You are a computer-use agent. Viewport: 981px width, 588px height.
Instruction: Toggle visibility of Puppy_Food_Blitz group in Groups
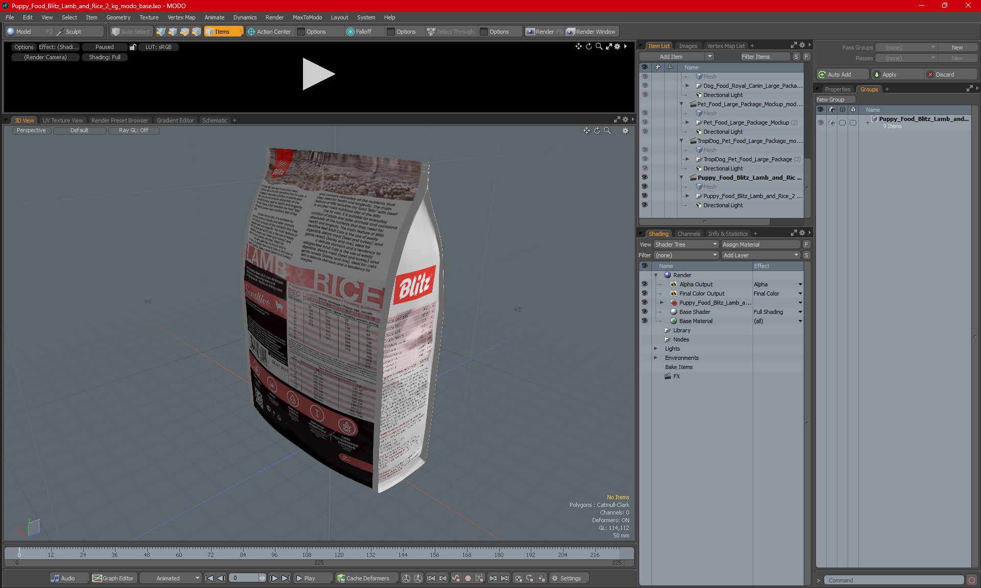(x=821, y=122)
